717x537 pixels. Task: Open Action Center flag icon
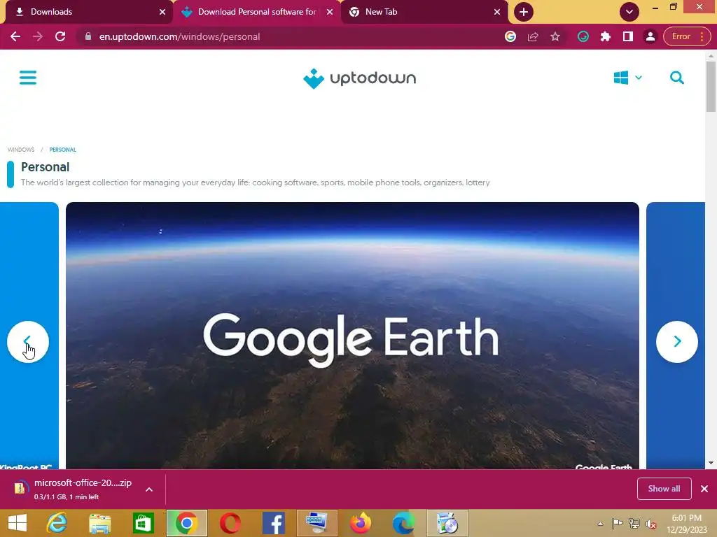(x=617, y=523)
